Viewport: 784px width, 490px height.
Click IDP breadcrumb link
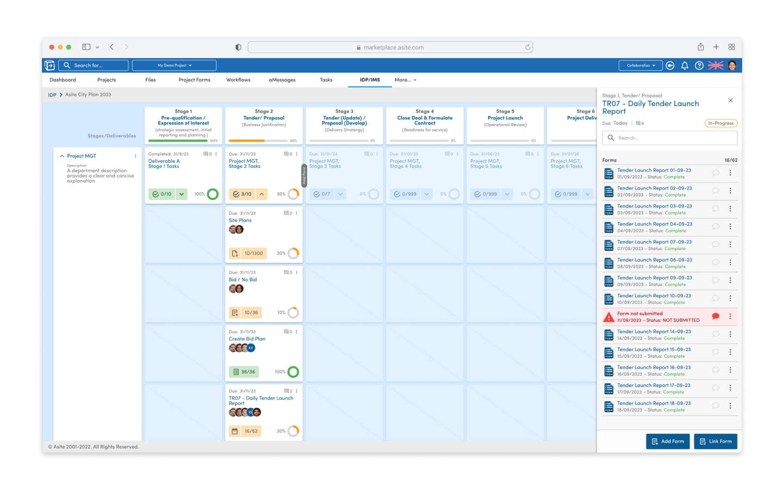coord(52,95)
